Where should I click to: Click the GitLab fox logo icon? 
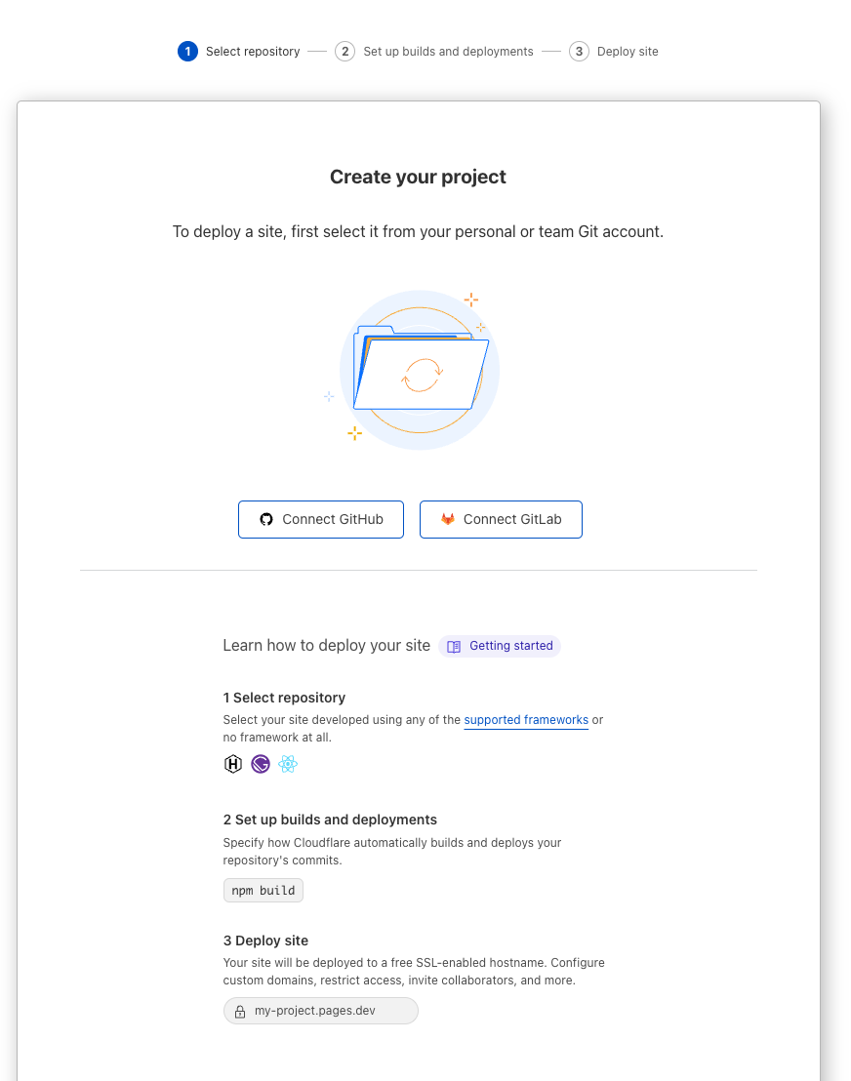pos(447,519)
